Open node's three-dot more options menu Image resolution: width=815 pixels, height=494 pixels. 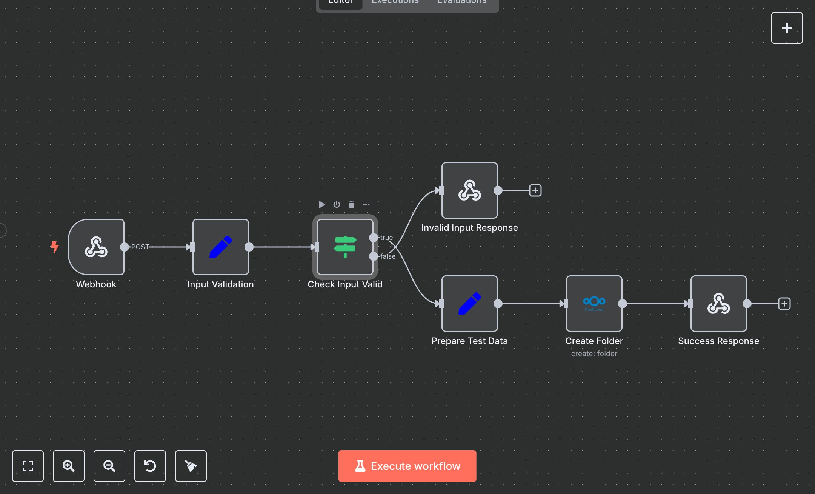tap(366, 205)
